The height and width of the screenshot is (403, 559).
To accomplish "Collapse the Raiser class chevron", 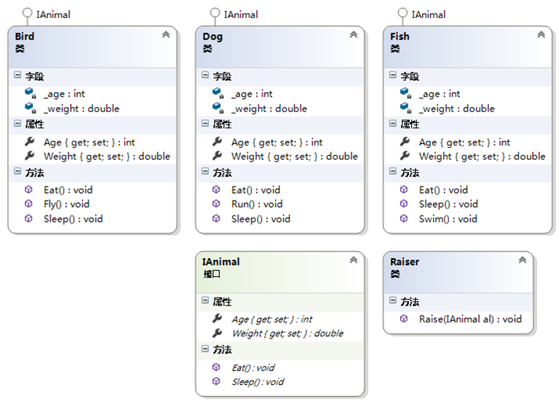I will pyautogui.click(x=522, y=260).
